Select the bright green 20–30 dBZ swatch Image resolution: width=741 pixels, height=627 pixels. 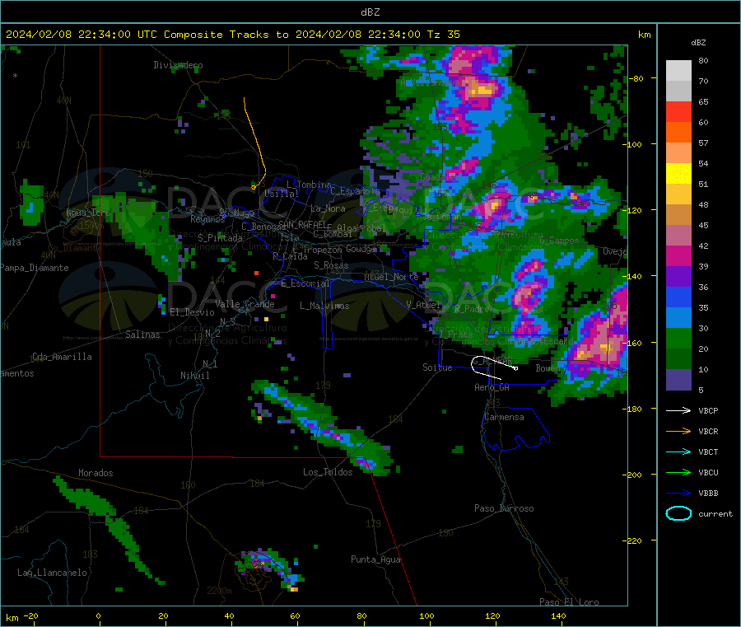(x=678, y=338)
